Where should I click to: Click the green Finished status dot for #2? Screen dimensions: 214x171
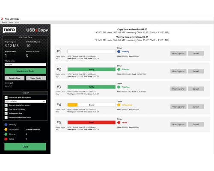coord(119,69)
